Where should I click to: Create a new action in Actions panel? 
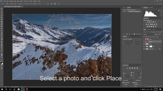point(137,34)
